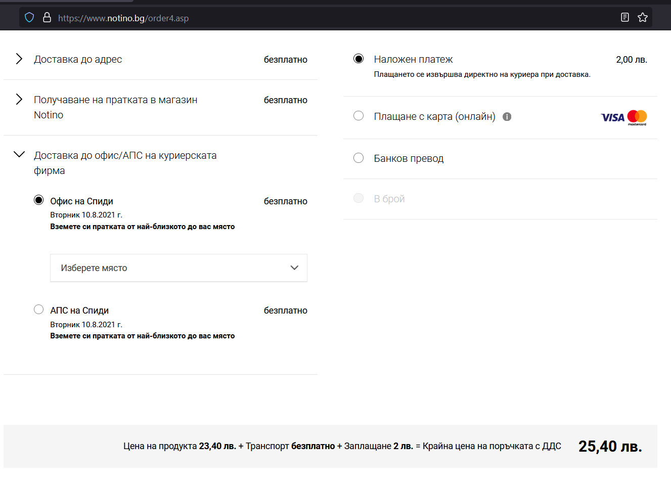Screen dimensions: 671x482
Task: Click the Банков превод label
Action: coord(409,159)
